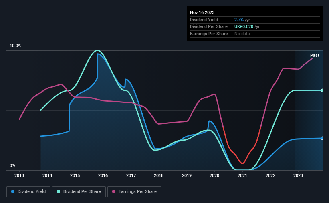Click the 2022 x-axis label
The height and width of the screenshot is (203, 329).
(x=270, y=175)
